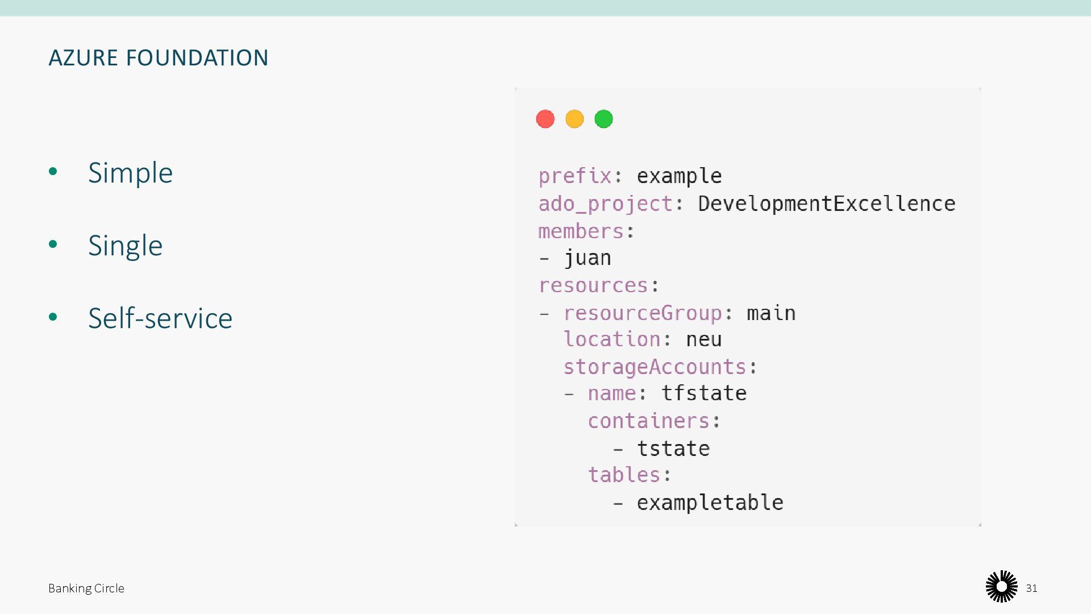Click the DevelopmentExcellence value
This screenshot has height=614, width=1091.
pyautogui.click(x=826, y=204)
